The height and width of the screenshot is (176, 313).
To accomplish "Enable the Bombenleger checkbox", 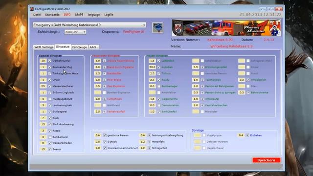I will (158, 86).
